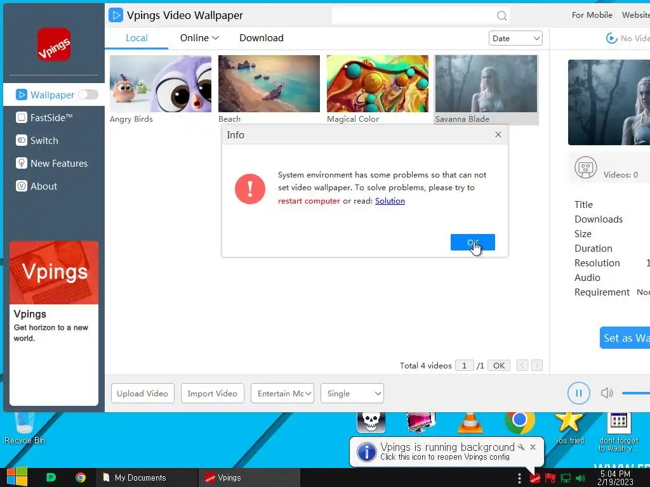Open the Single playback mode dropdown
The width and height of the screenshot is (650, 487).
click(x=352, y=393)
